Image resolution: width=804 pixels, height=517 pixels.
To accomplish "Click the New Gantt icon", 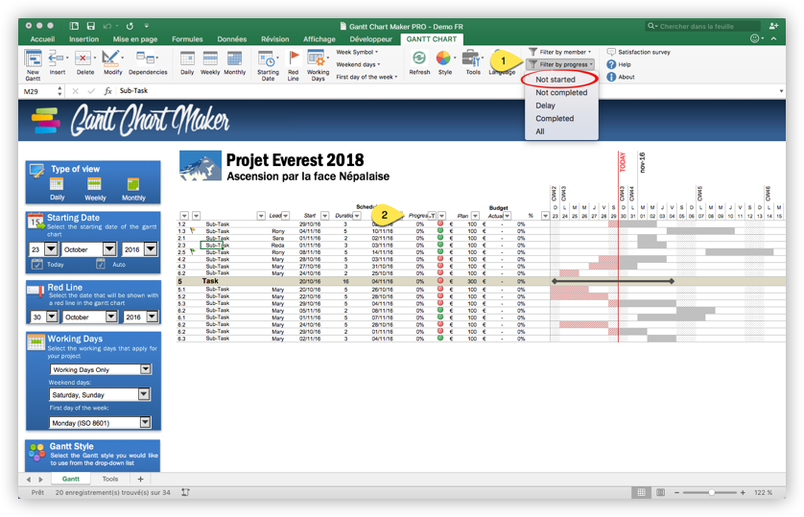I will tap(33, 59).
